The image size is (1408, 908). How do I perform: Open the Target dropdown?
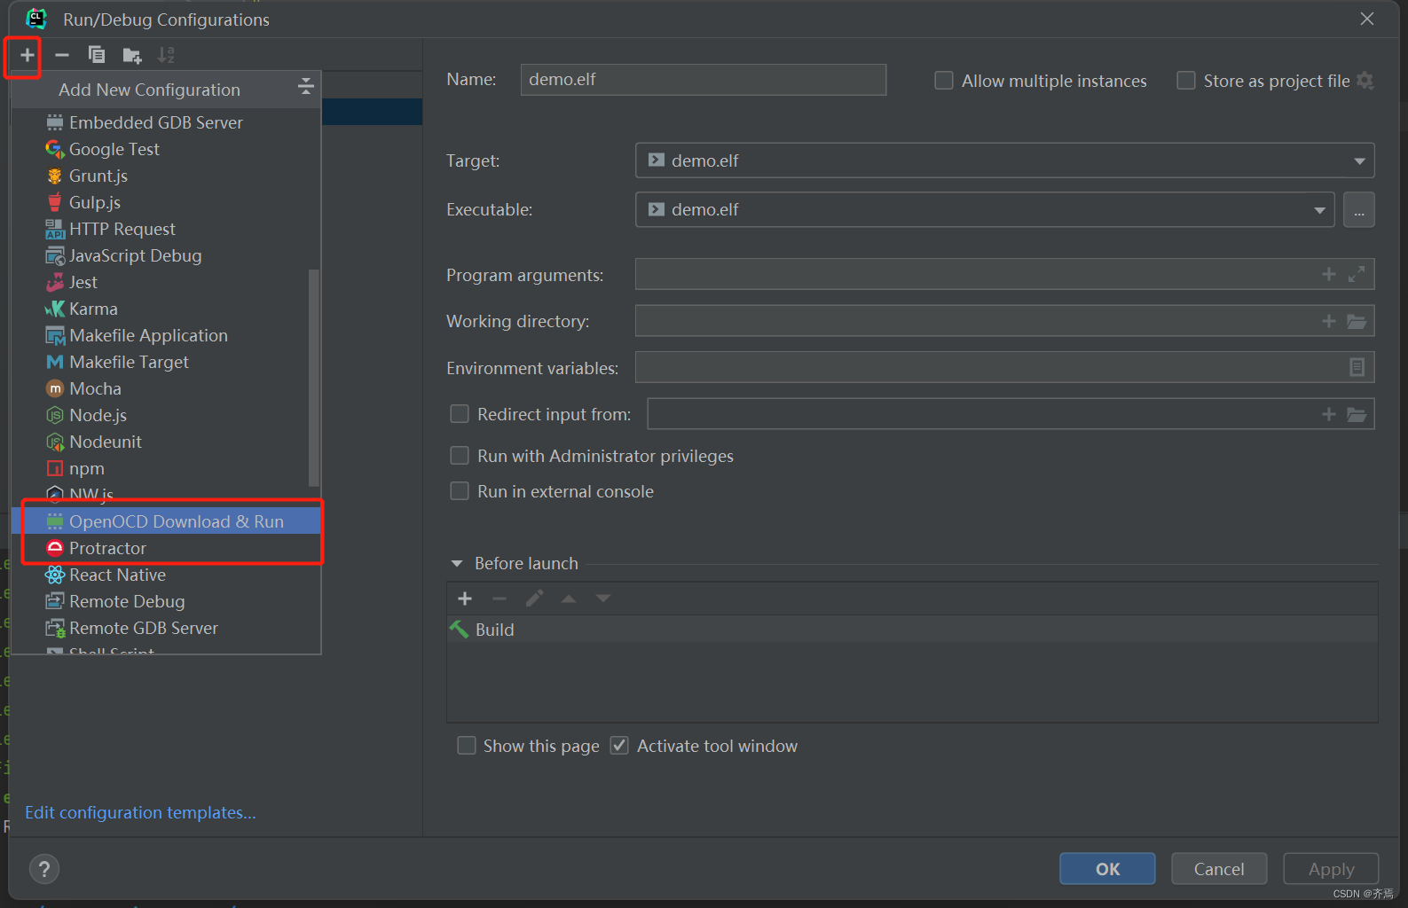coord(1004,160)
